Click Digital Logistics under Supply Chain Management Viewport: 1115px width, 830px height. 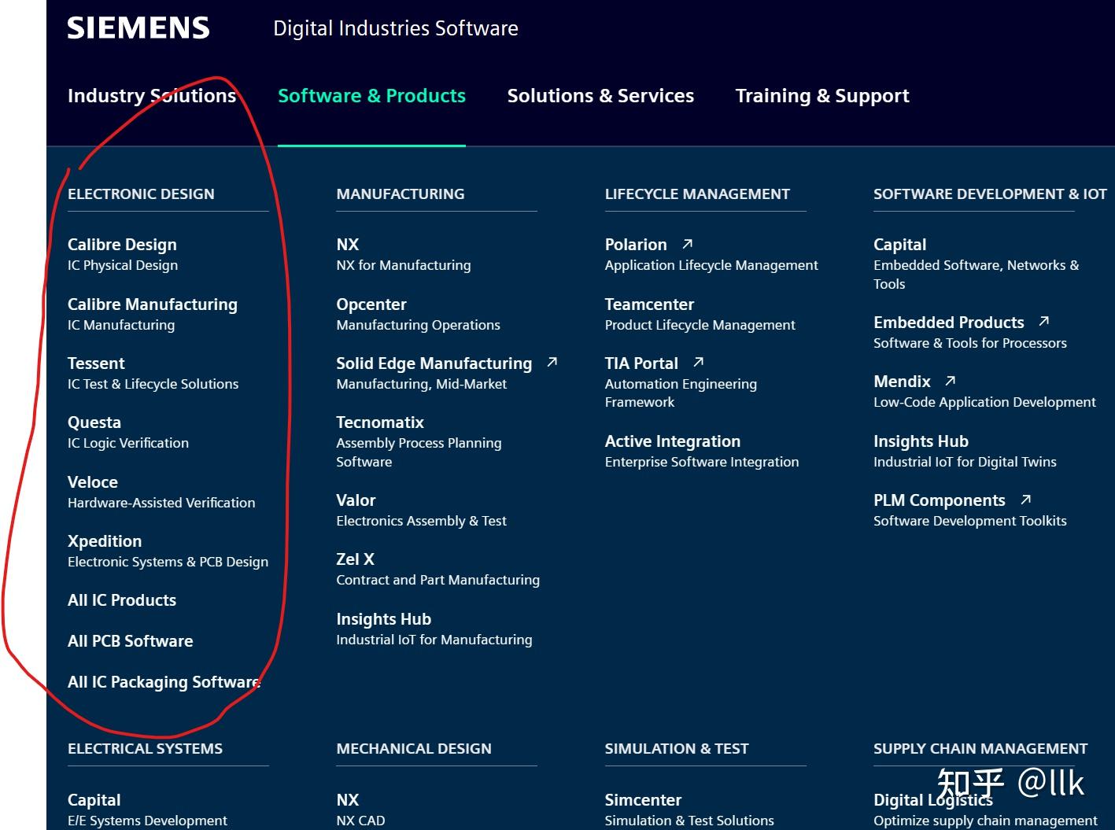click(x=933, y=799)
